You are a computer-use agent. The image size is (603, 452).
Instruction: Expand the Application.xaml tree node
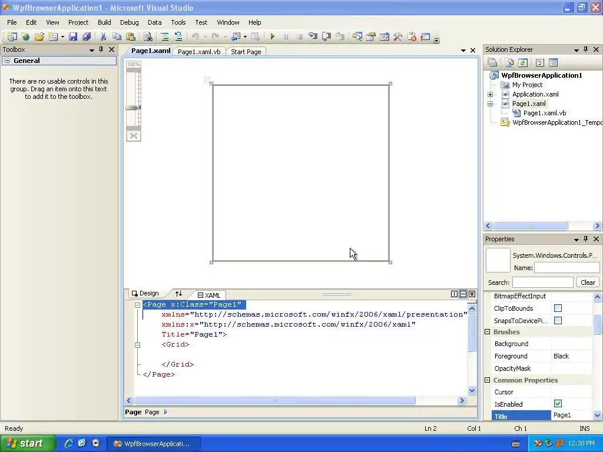coord(491,94)
